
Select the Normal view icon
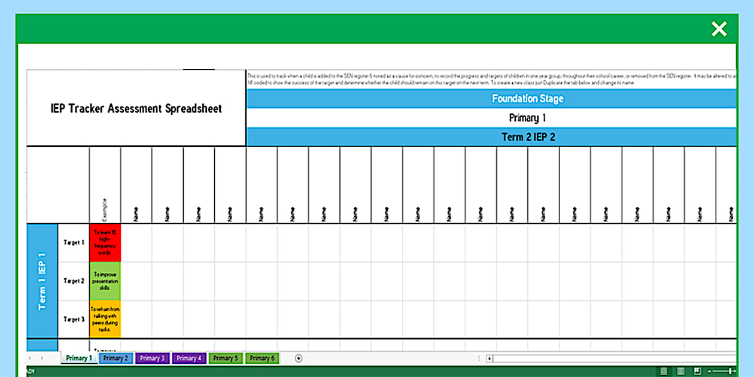(x=664, y=371)
